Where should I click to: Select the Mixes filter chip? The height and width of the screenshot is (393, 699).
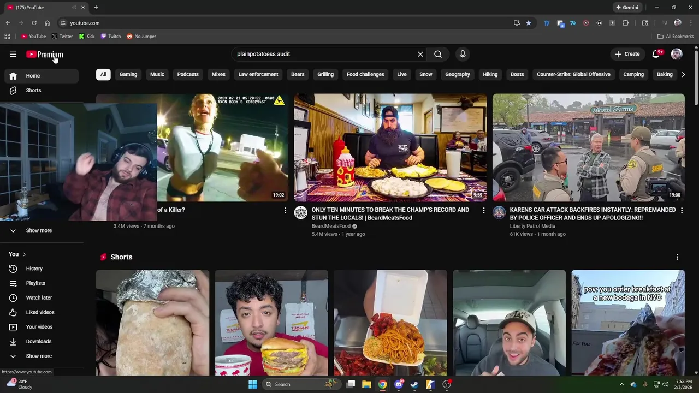pyautogui.click(x=218, y=74)
